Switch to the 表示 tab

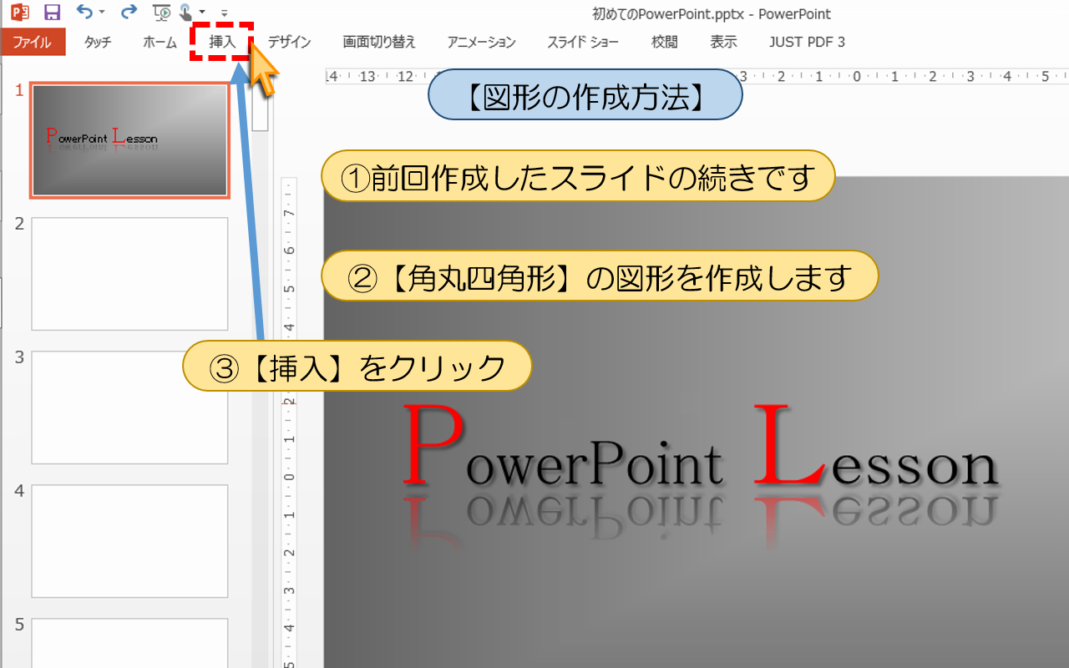(x=723, y=42)
